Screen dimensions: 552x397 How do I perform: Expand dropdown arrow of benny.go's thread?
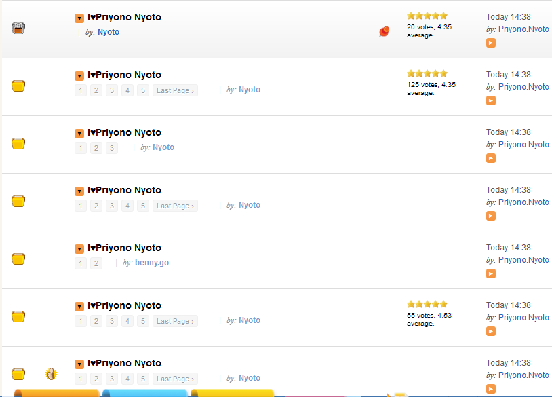pos(79,248)
